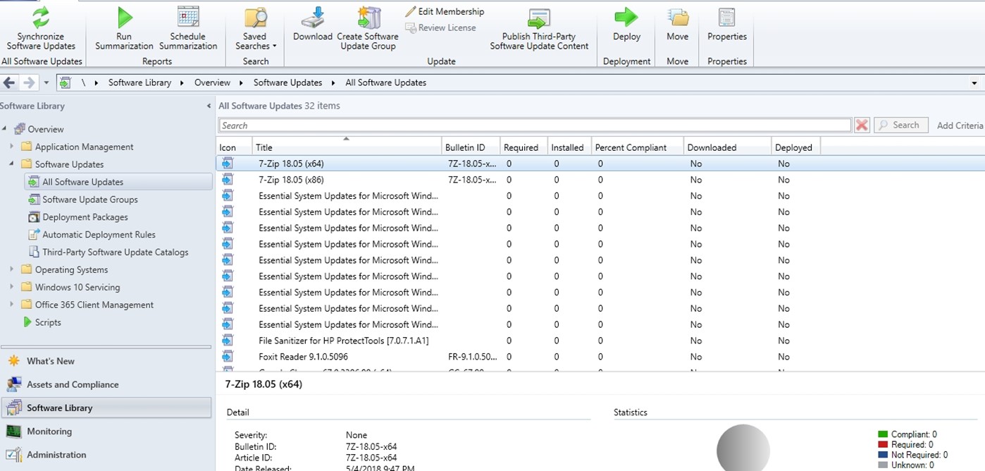Open the Saved Searches dropdown
985x471 pixels.
[x=255, y=29]
